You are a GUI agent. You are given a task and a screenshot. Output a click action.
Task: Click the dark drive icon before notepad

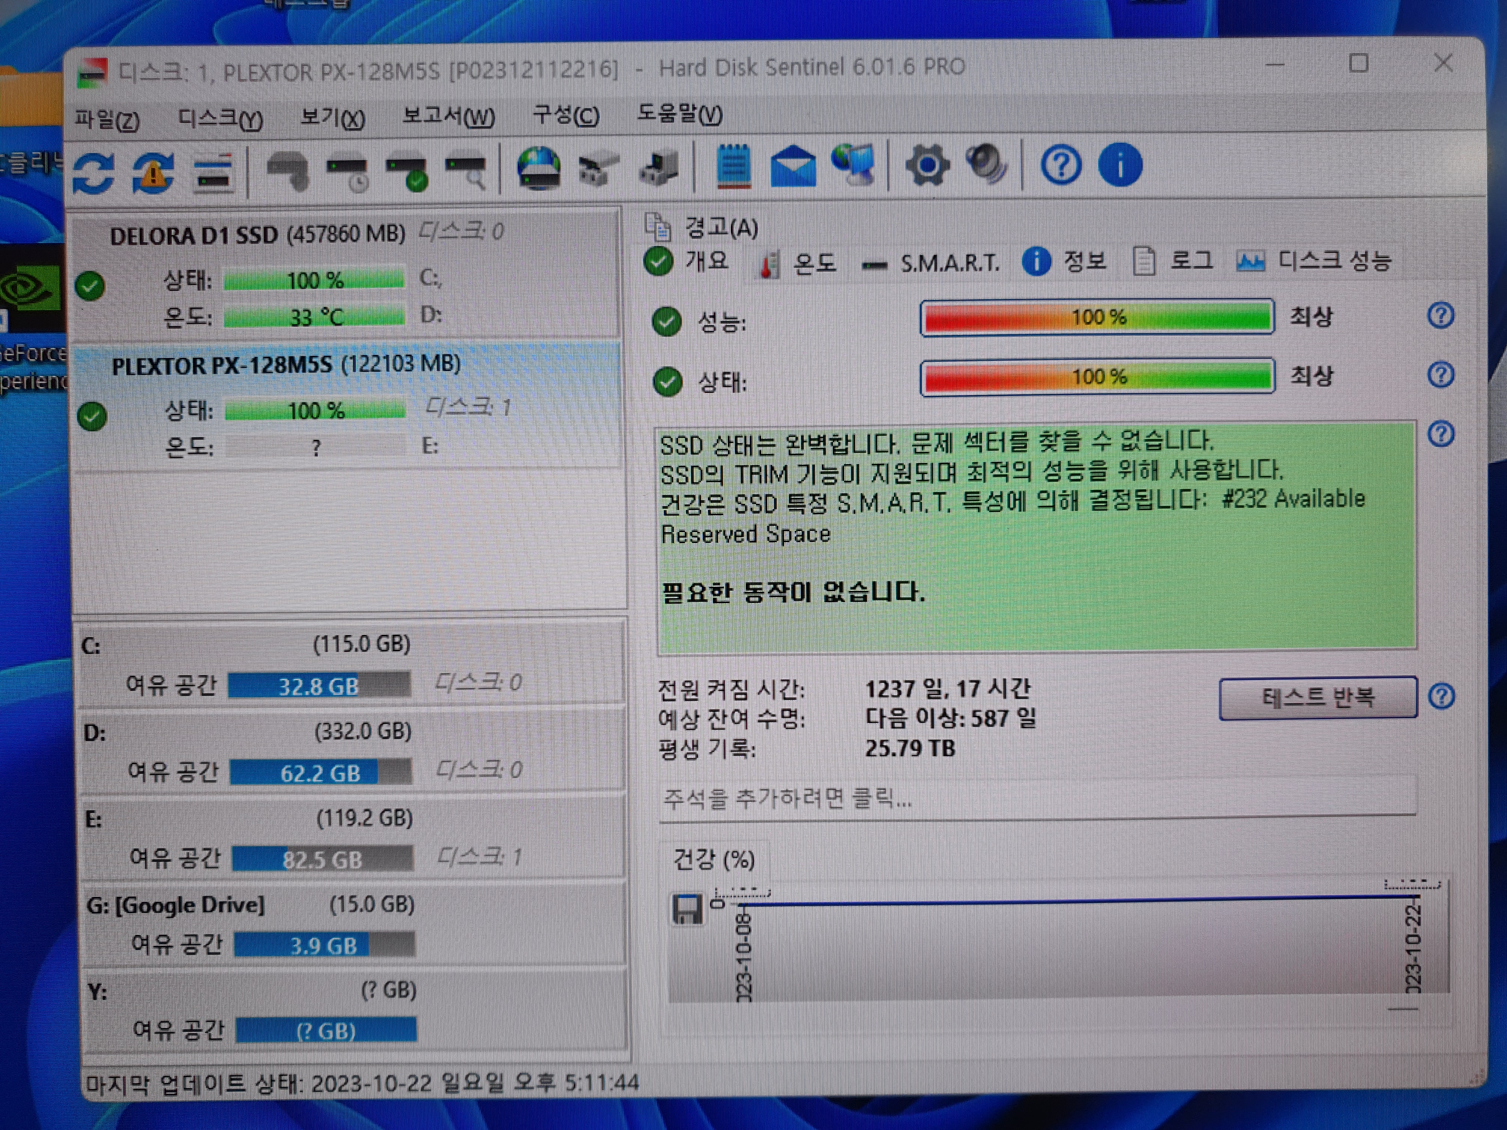659,167
